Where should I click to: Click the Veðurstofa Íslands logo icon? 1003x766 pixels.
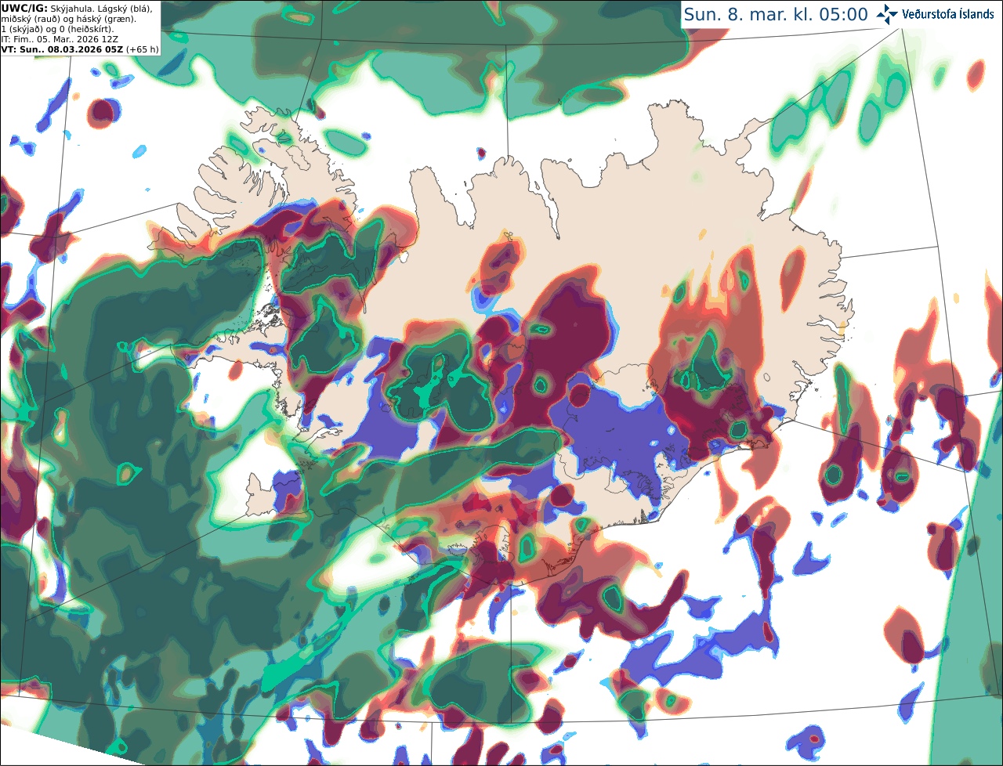pyautogui.click(x=887, y=14)
